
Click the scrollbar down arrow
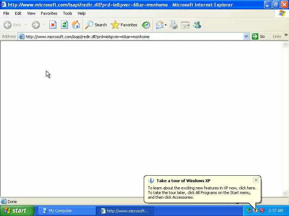point(285,193)
